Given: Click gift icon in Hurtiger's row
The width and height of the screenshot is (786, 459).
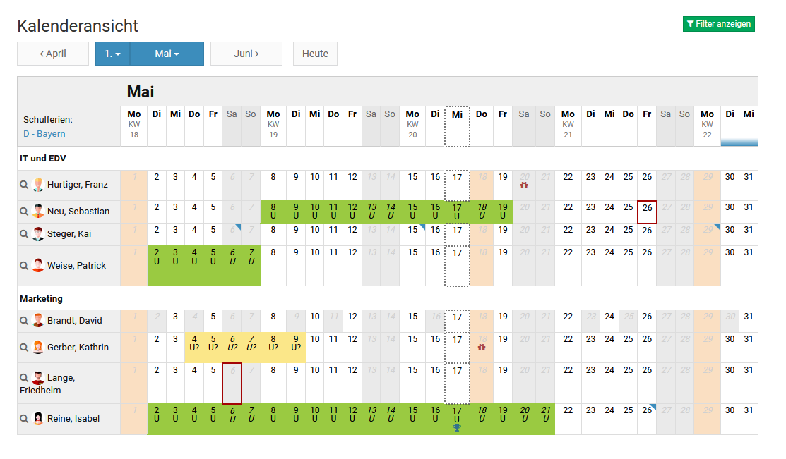Looking at the screenshot, I should point(524,185).
